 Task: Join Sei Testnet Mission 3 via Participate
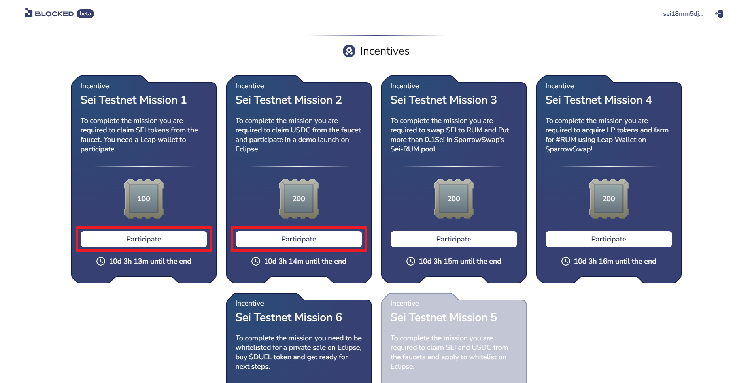pyautogui.click(x=454, y=239)
